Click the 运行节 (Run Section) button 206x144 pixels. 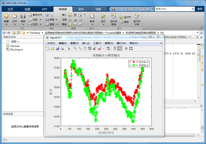click(125, 17)
